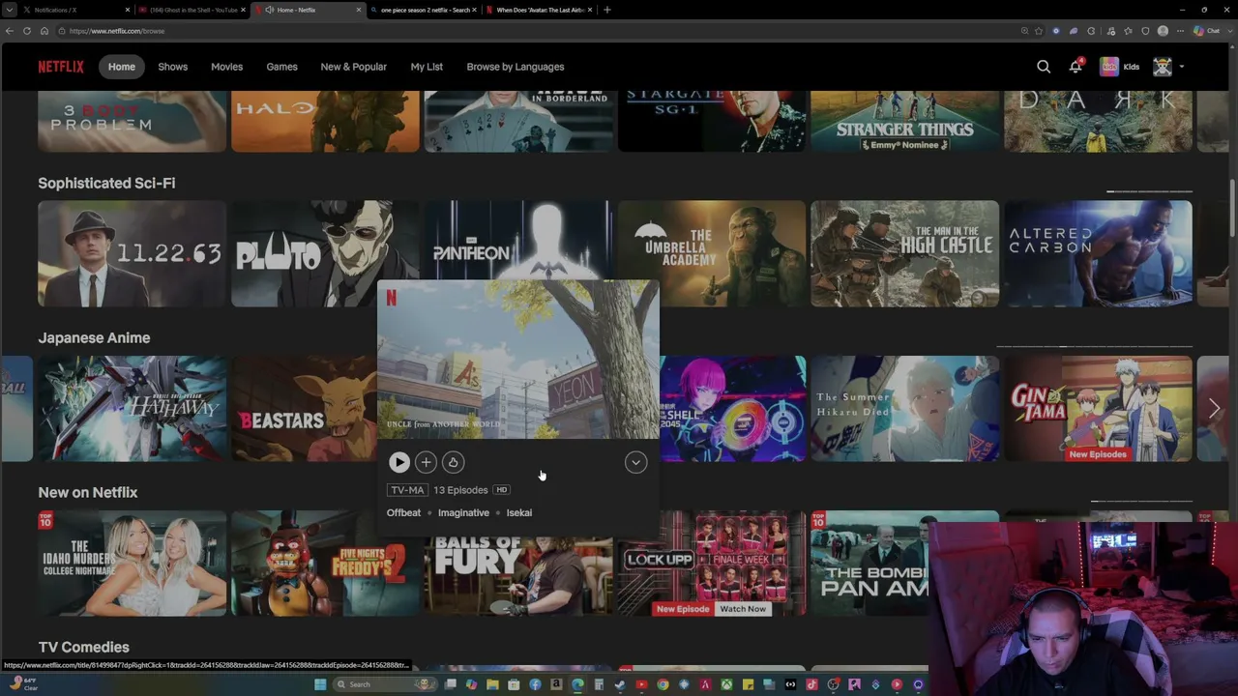Open the Pluto title thumbnail

[325, 253]
